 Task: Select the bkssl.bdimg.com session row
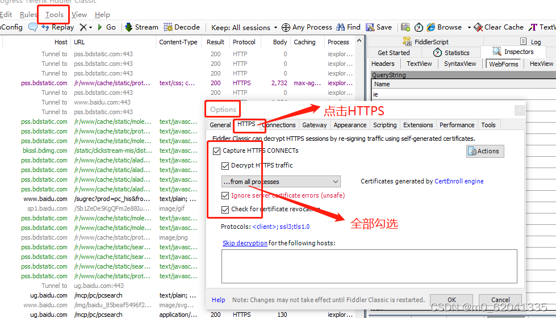103,150
